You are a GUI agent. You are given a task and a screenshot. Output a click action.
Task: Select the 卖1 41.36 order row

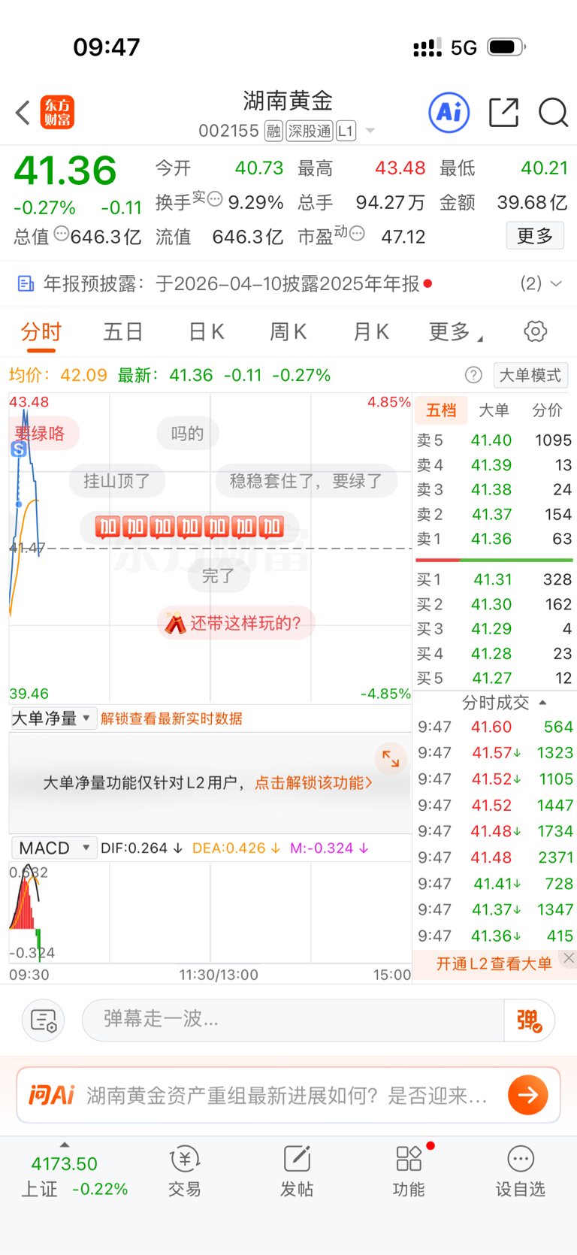point(494,539)
